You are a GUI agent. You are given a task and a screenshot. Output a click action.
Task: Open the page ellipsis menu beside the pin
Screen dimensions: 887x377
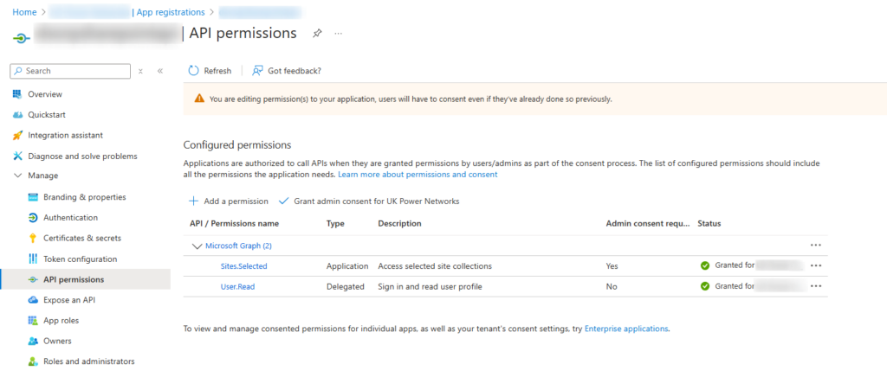coord(339,34)
